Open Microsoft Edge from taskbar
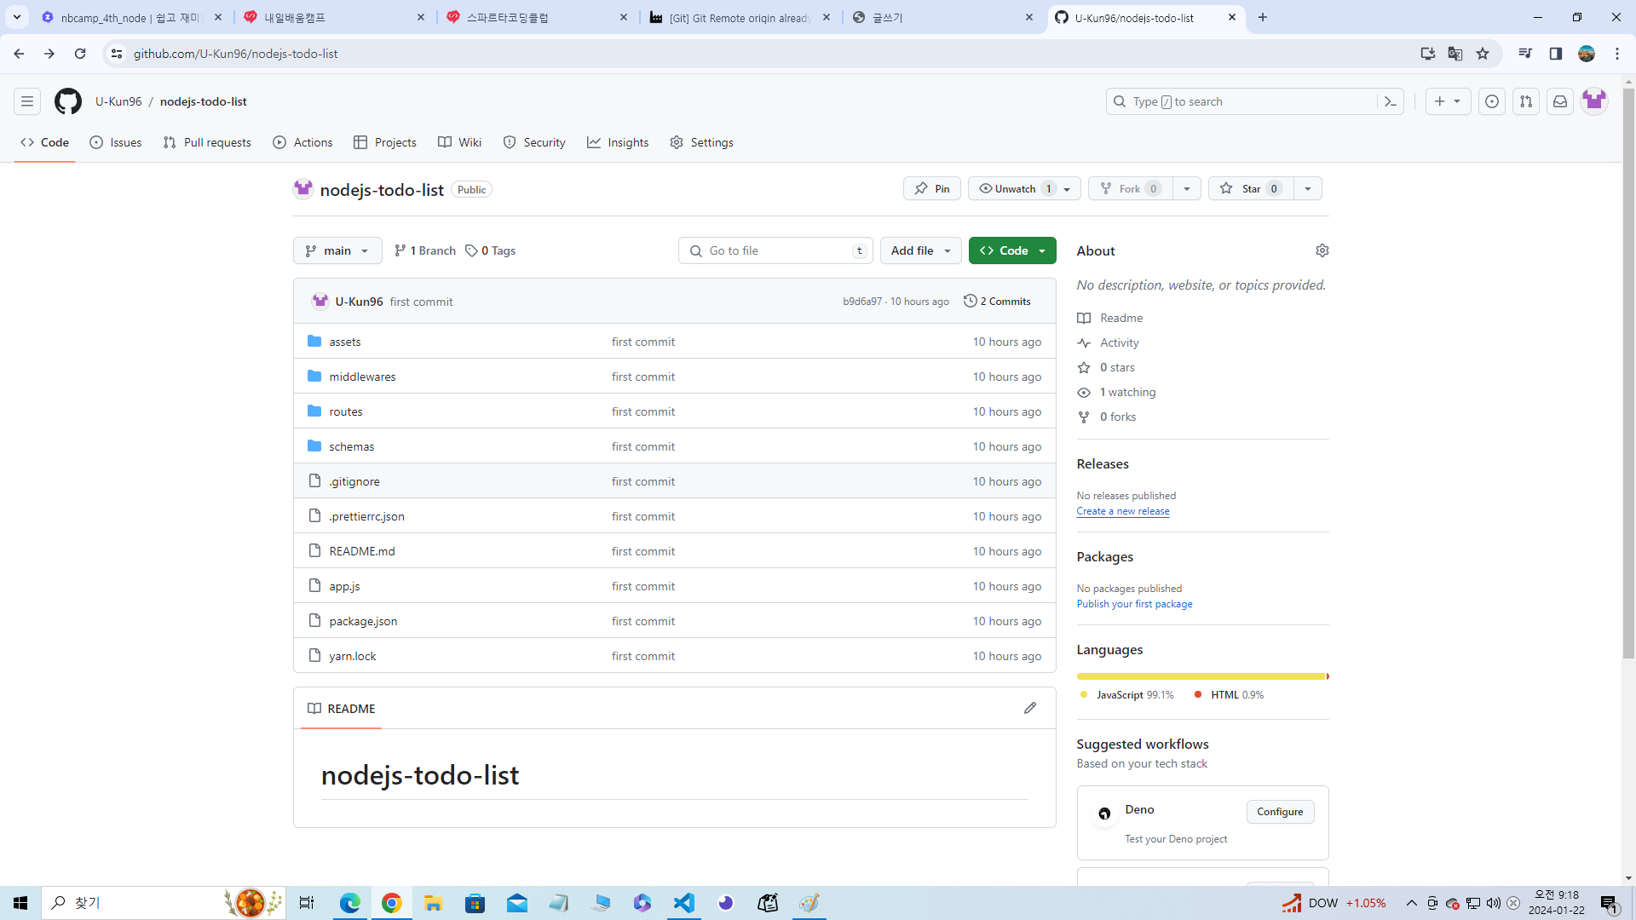 tap(350, 903)
